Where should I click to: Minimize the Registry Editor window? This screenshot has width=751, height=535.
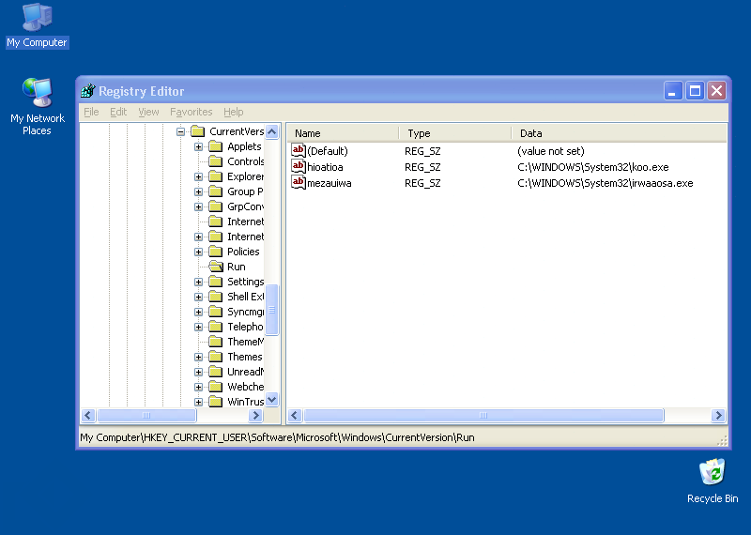point(672,90)
